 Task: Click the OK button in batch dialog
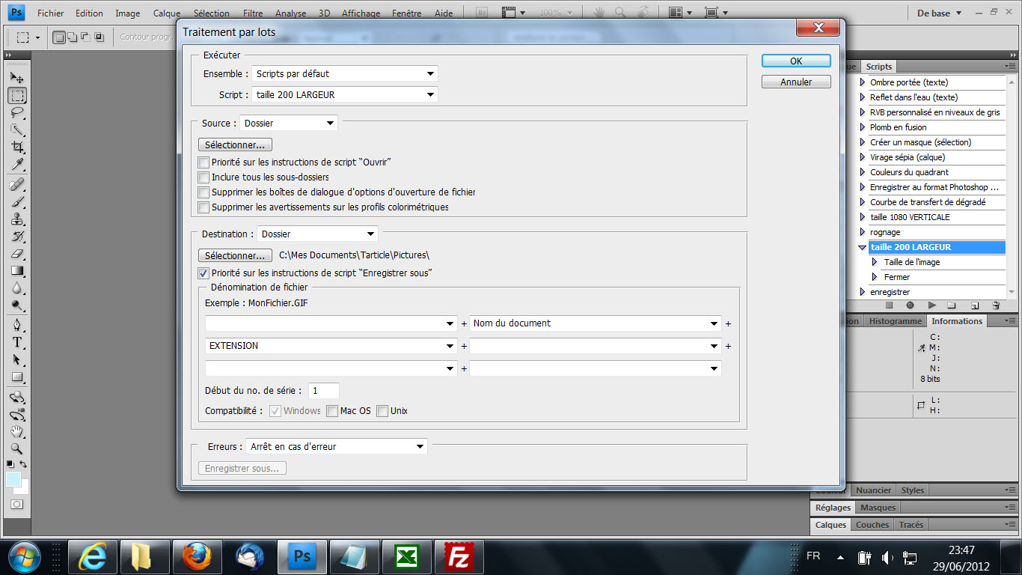pyautogui.click(x=796, y=61)
